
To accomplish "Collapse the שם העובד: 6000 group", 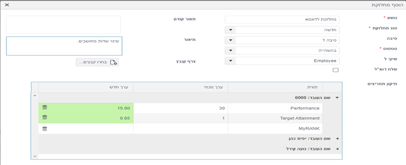I will [x=337, y=98].
